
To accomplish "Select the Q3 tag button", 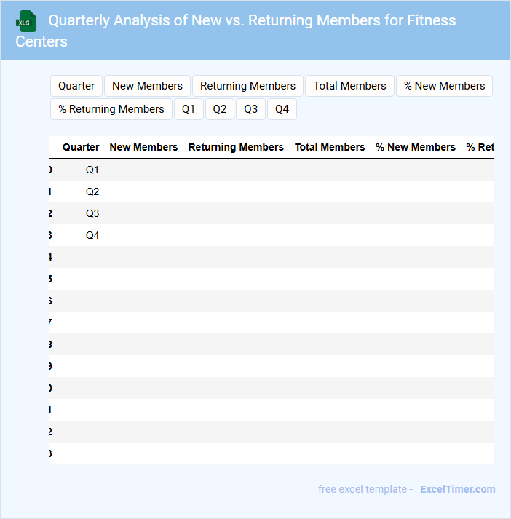I will [250, 109].
